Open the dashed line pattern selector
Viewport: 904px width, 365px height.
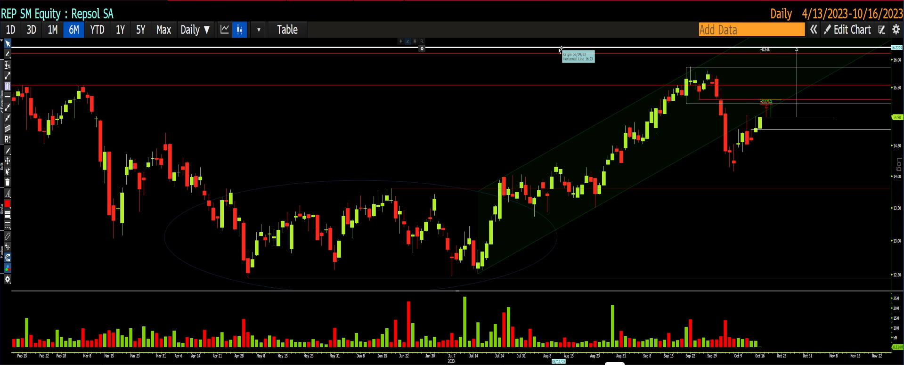pyautogui.click(x=8, y=225)
